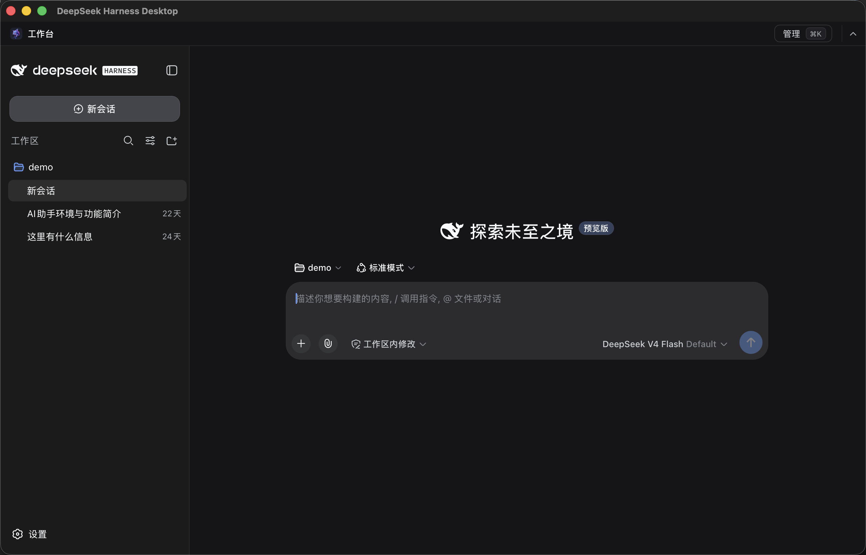Open the 标准模式 mode dropdown

(385, 268)
